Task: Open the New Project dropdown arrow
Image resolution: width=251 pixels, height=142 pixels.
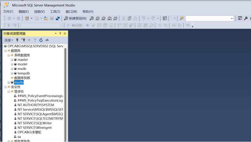Action: pyautogui.click(x=31, y=18)
